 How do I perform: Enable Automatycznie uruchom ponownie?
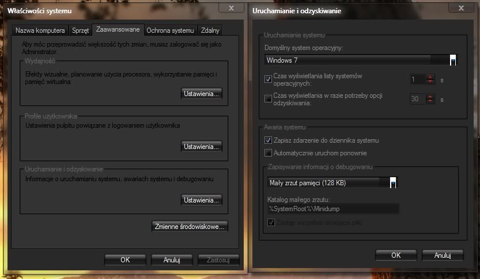pos(268,153)
